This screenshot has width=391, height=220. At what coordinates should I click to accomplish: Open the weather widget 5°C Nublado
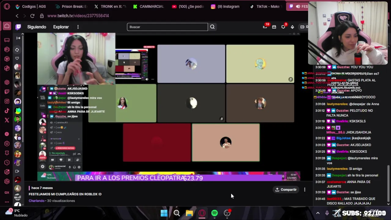tap(17, 213)
